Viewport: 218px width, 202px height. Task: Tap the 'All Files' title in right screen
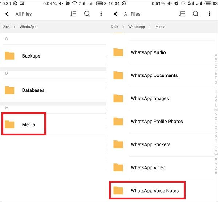pos(132,14)
